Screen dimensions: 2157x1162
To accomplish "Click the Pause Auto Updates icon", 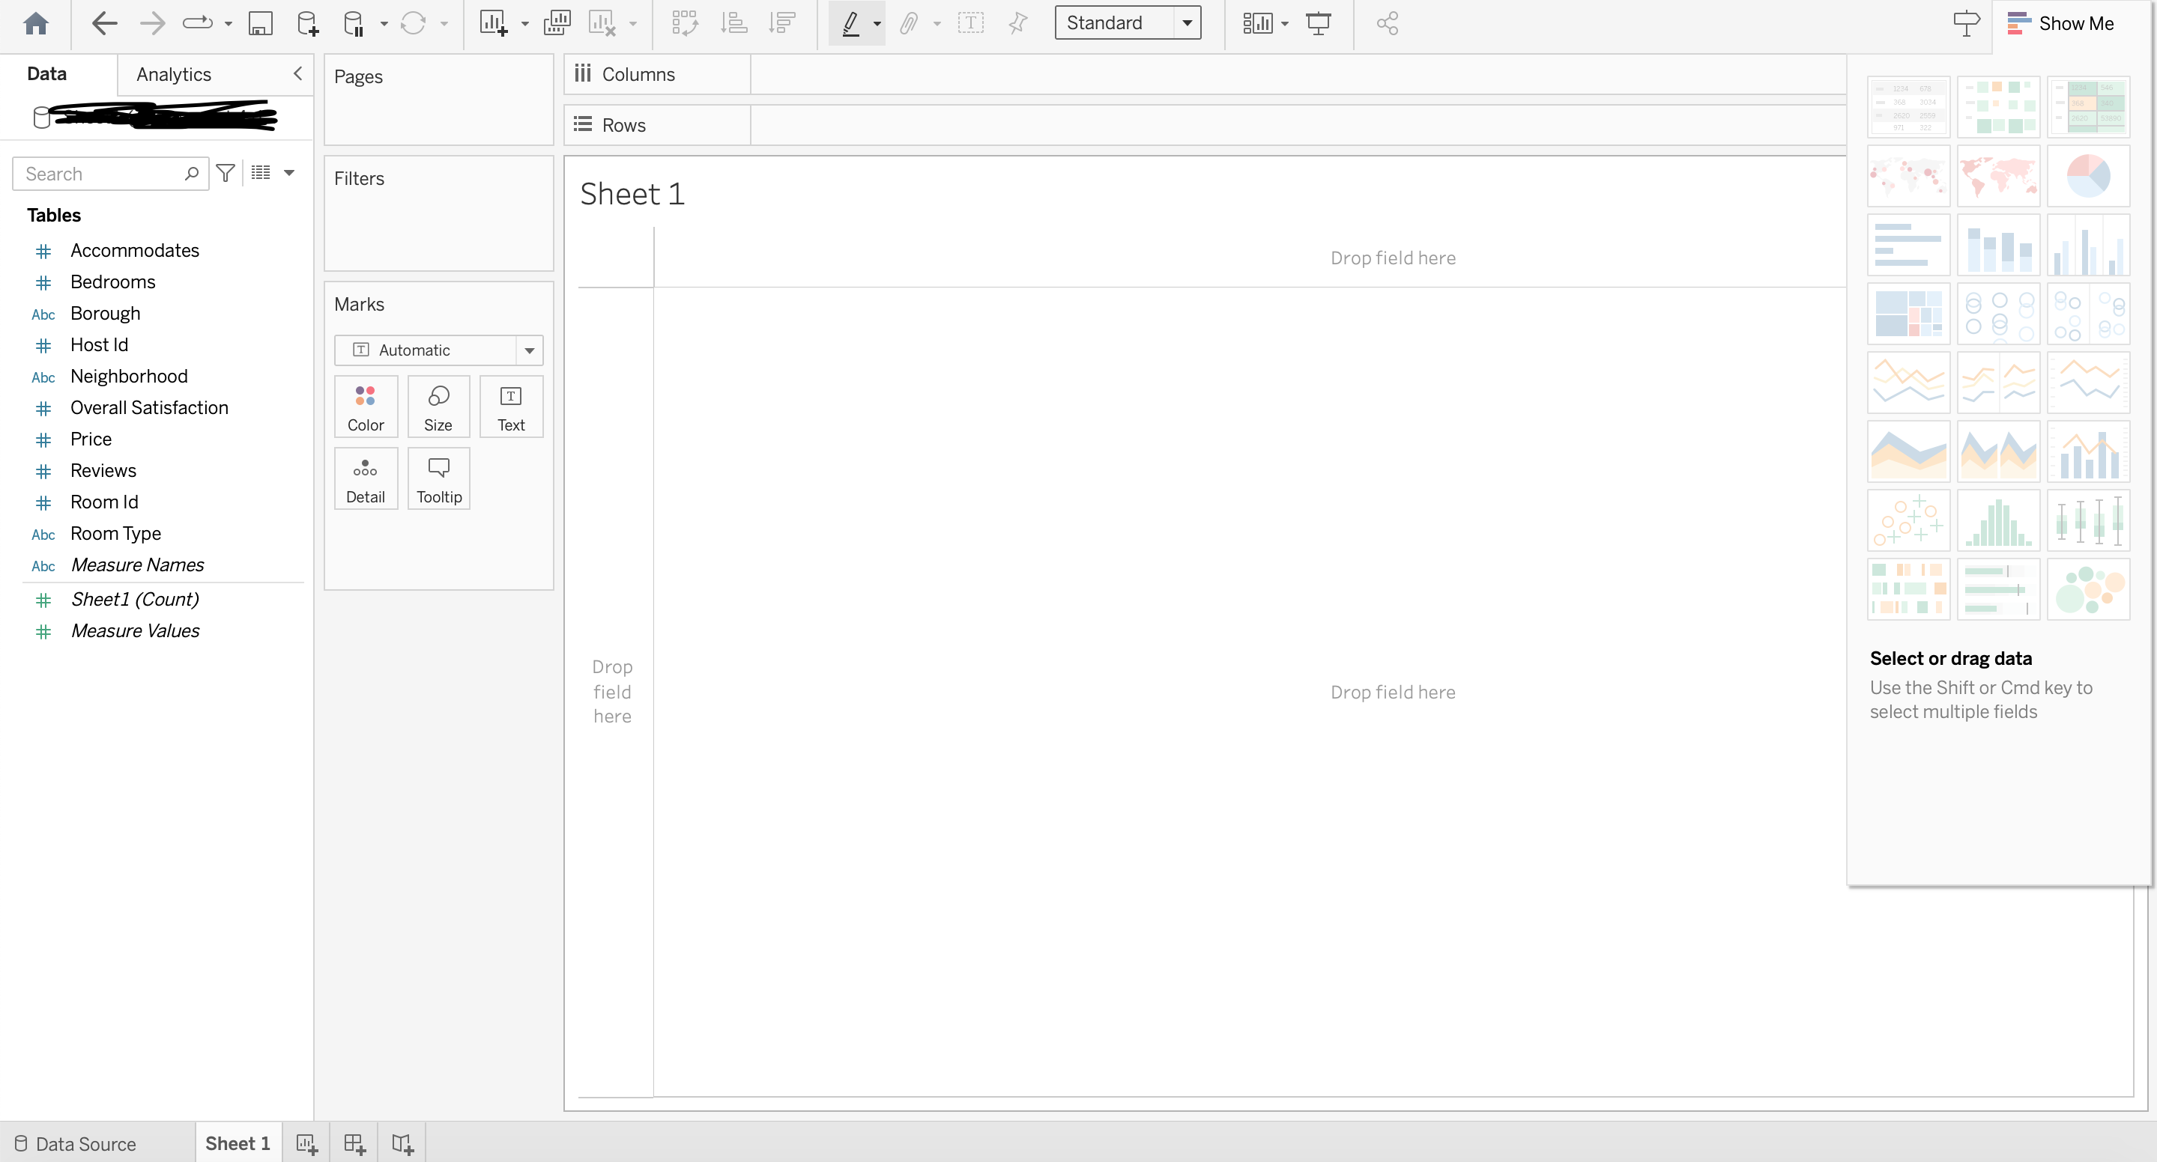I will 354,22.
